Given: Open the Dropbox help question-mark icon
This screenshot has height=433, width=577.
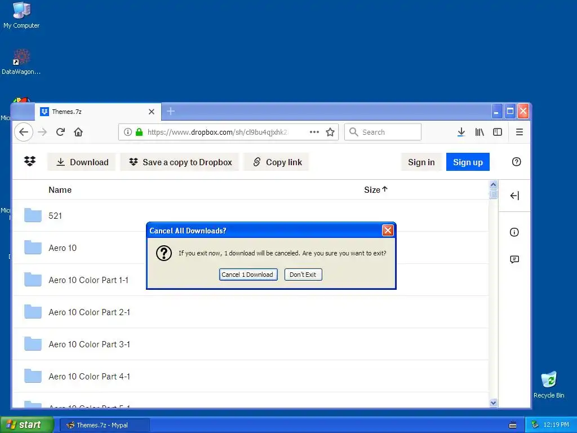Looking at the screenshot, I should [516, 162].
